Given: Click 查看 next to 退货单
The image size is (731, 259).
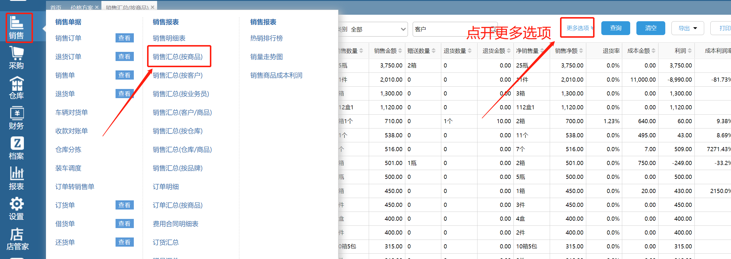Looking at the screenshot, I should 124,94.
